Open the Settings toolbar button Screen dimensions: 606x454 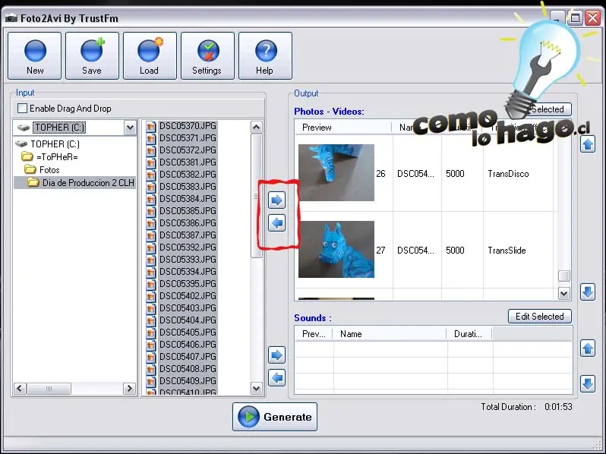[x=207, y=56]
